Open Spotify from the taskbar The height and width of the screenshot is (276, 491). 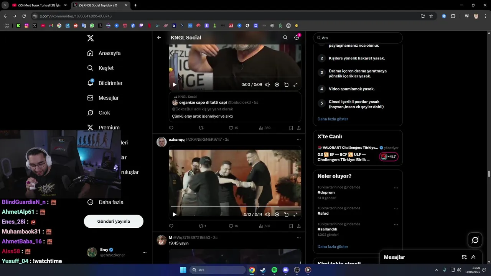274,270
